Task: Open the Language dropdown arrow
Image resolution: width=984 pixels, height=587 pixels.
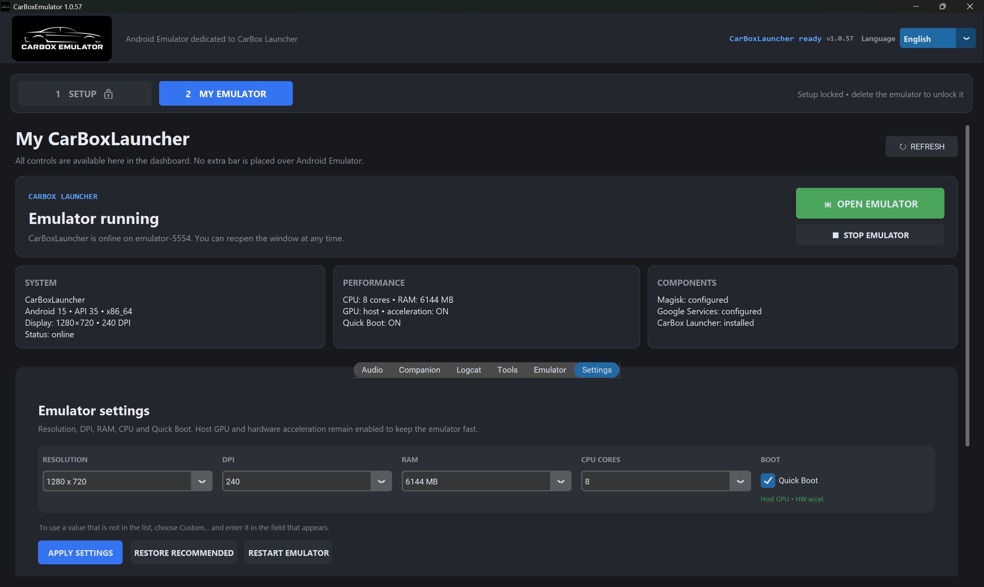Action: (x=966, y=38)
